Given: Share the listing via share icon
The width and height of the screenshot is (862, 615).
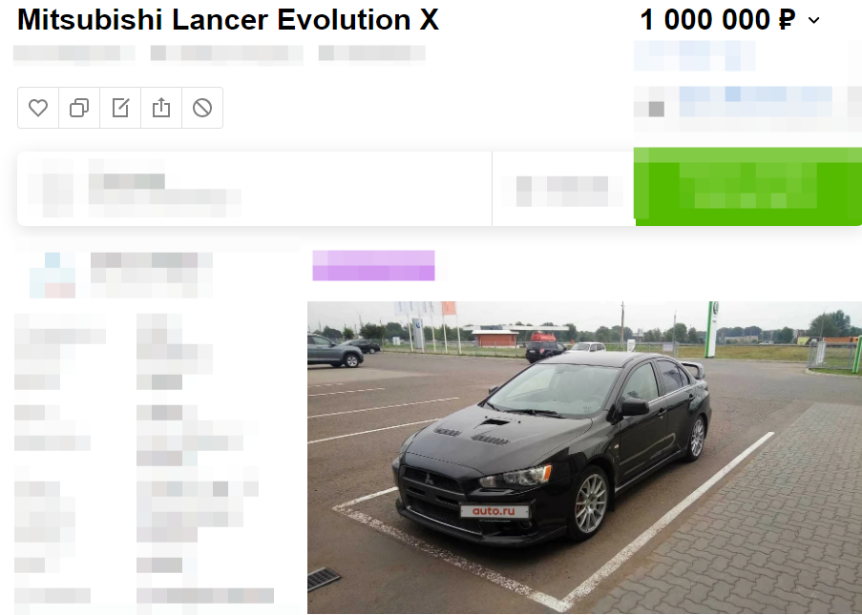Looking at the screenshot, I should coord(161,108).
